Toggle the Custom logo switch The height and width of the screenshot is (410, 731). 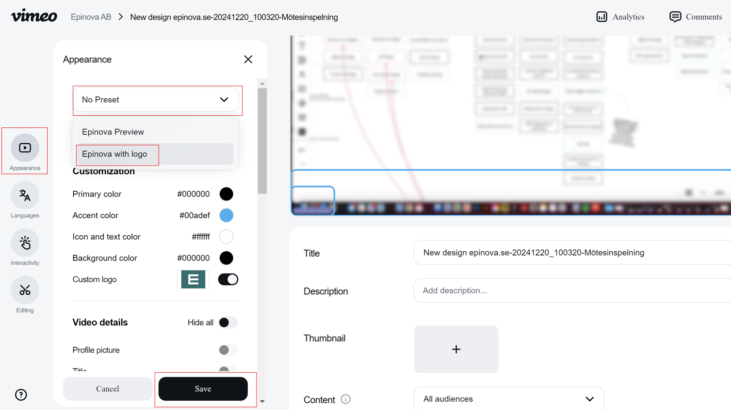pyautogui.click(x=228, y=279)
